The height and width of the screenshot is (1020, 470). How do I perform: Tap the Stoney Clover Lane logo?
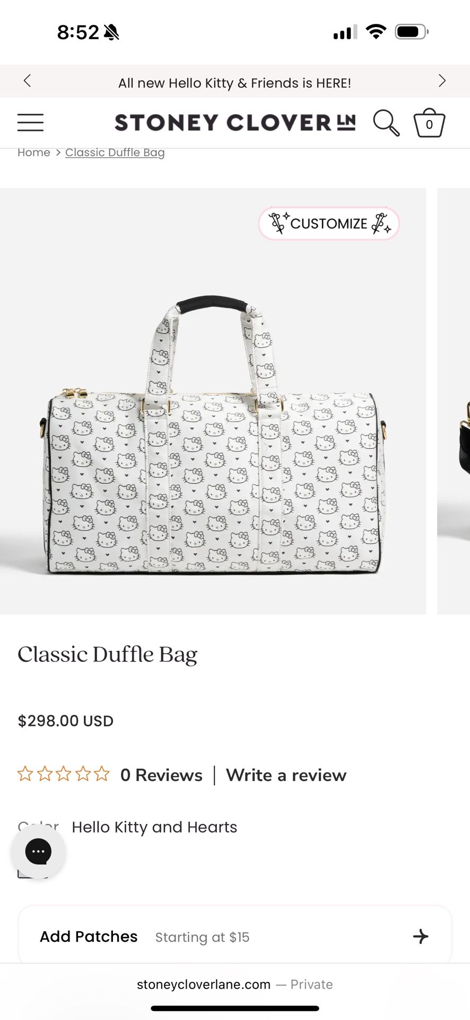[x=235, y=123]
